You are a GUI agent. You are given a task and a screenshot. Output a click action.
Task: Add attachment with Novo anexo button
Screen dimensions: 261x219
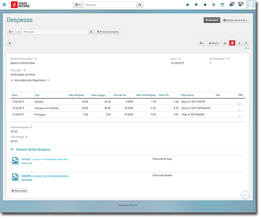19,191
